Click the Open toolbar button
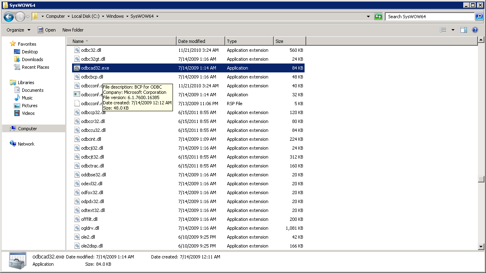Screen dimensions: 486x273 (x=47, y=30)
